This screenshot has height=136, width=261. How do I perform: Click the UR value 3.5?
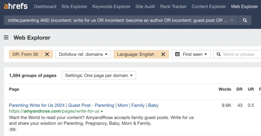(x=251, y=105)
